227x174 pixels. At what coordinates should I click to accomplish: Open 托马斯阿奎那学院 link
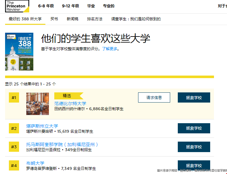pos(62,144)
